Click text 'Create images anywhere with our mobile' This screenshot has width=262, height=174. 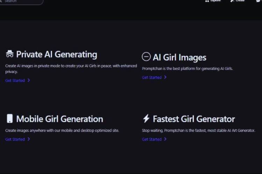(x=62, y=130)
